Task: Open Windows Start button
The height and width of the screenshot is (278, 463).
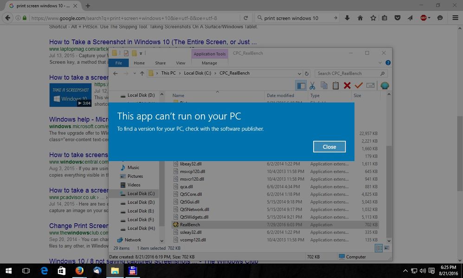Action: coord(8,271)
